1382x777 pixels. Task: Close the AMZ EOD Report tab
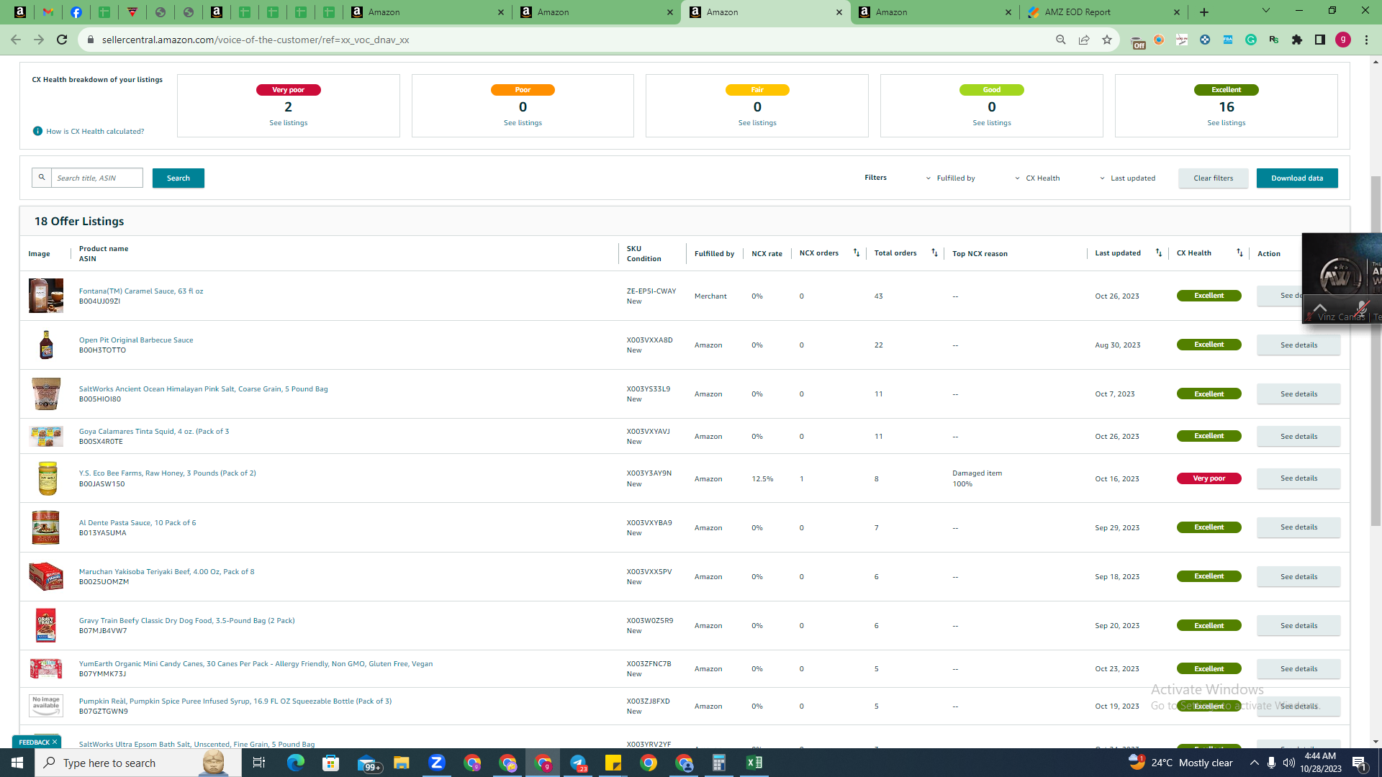coord(1177,12)
